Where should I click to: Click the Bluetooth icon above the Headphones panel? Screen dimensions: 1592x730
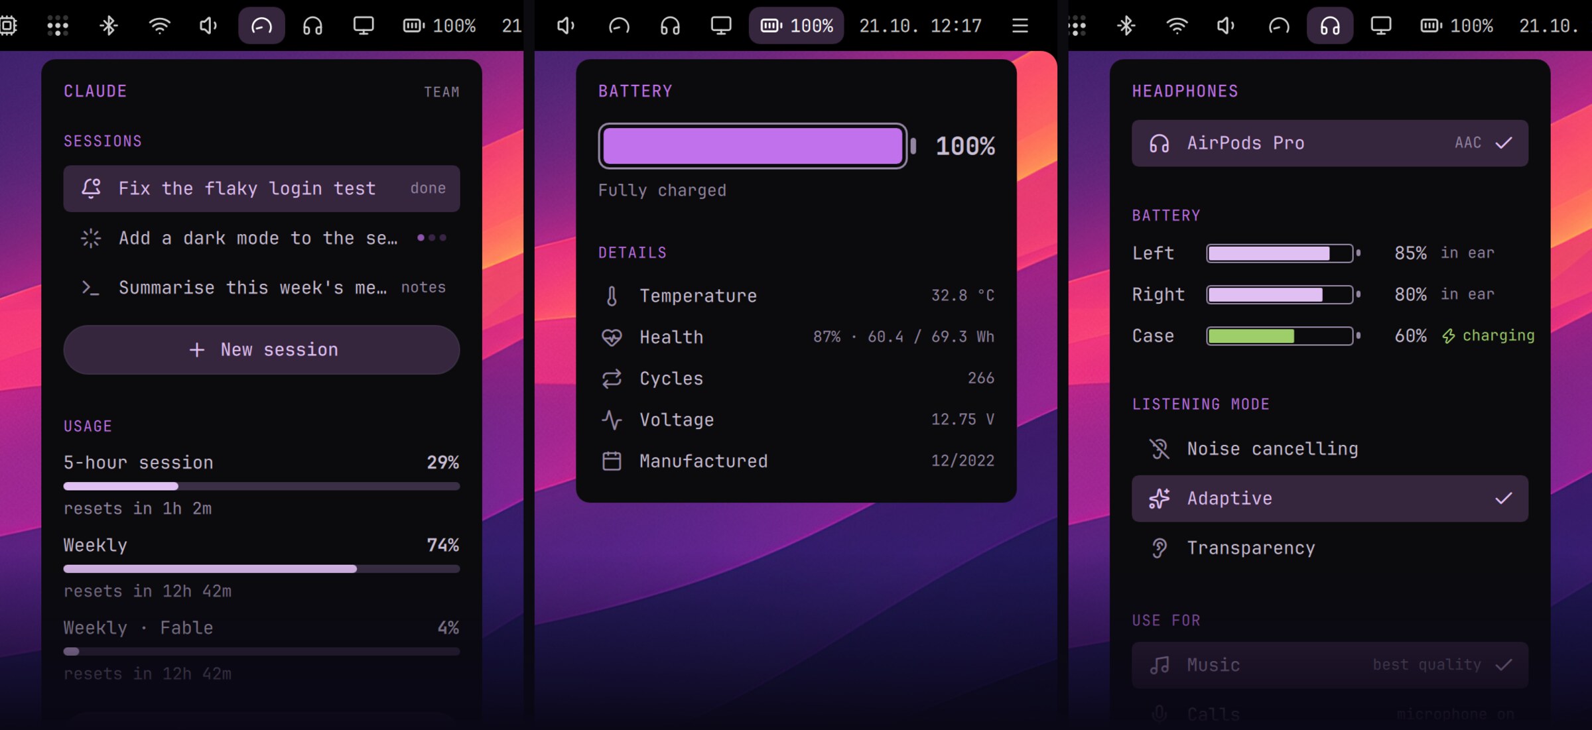click(1126, 26)
